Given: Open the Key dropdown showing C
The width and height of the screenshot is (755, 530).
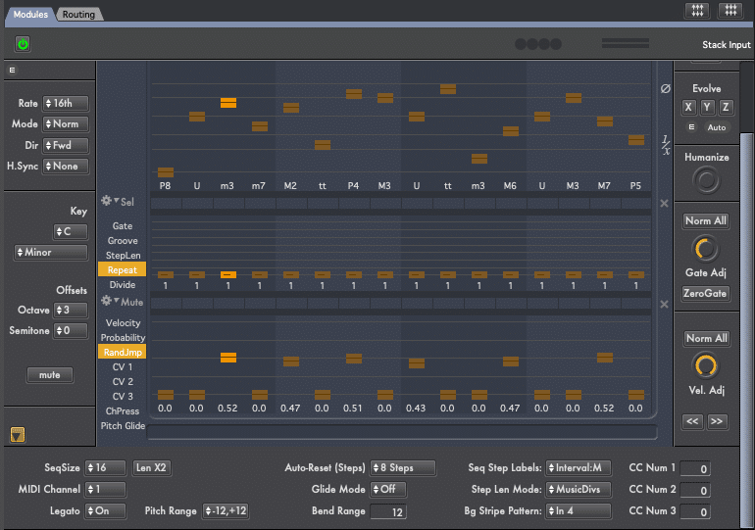Looking at the screenshot, I should click(x=71, y=232).
